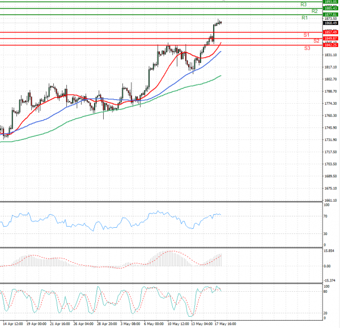The height and width of the screenshot is (328, 340).
Task: Click the 1745.90 price axis value
Action: coord(330,127)
